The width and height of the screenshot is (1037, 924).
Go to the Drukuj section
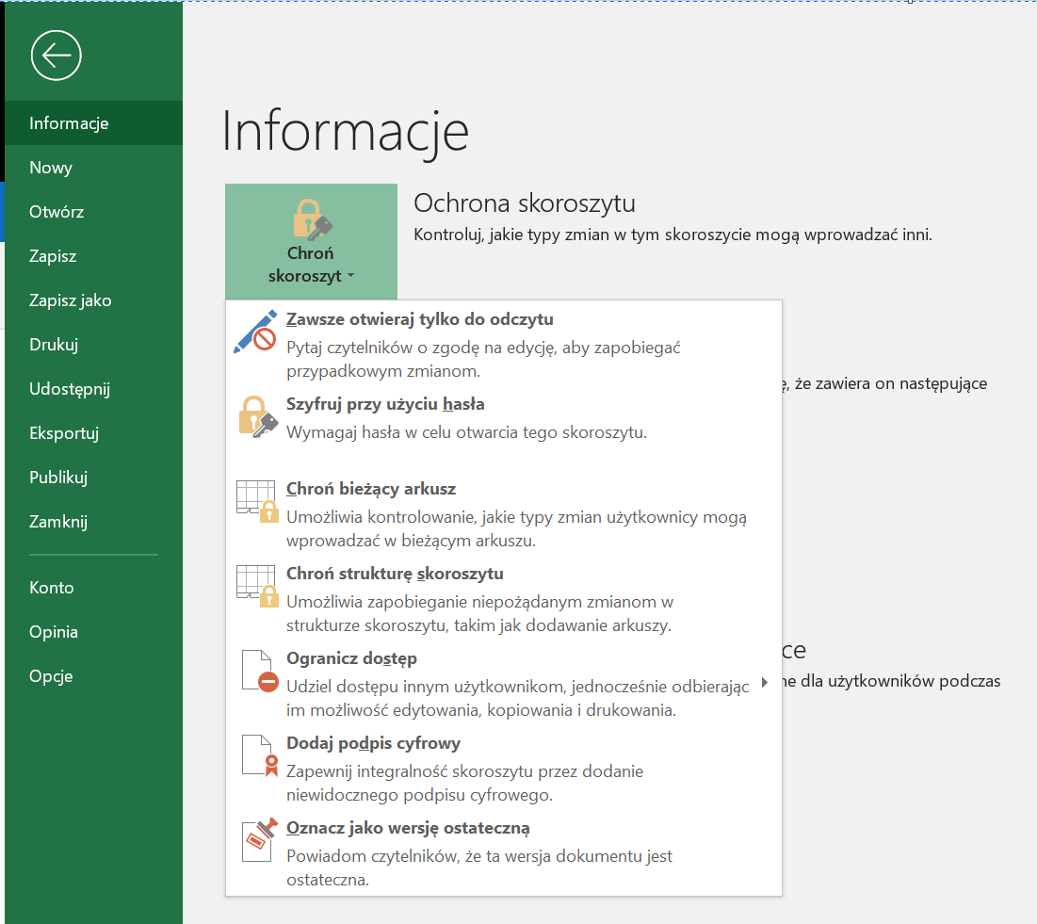(54, 345)
